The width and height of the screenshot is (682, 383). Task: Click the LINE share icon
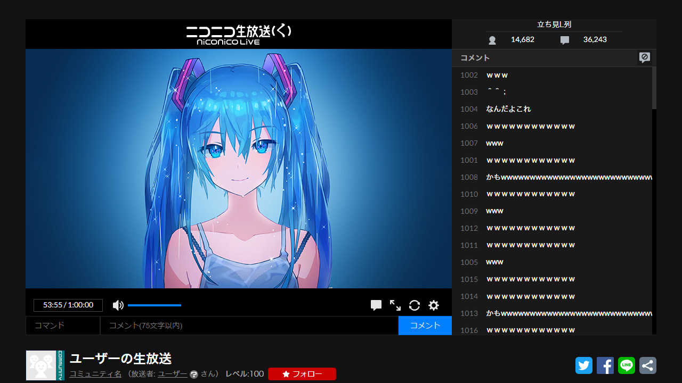[626, 365]
